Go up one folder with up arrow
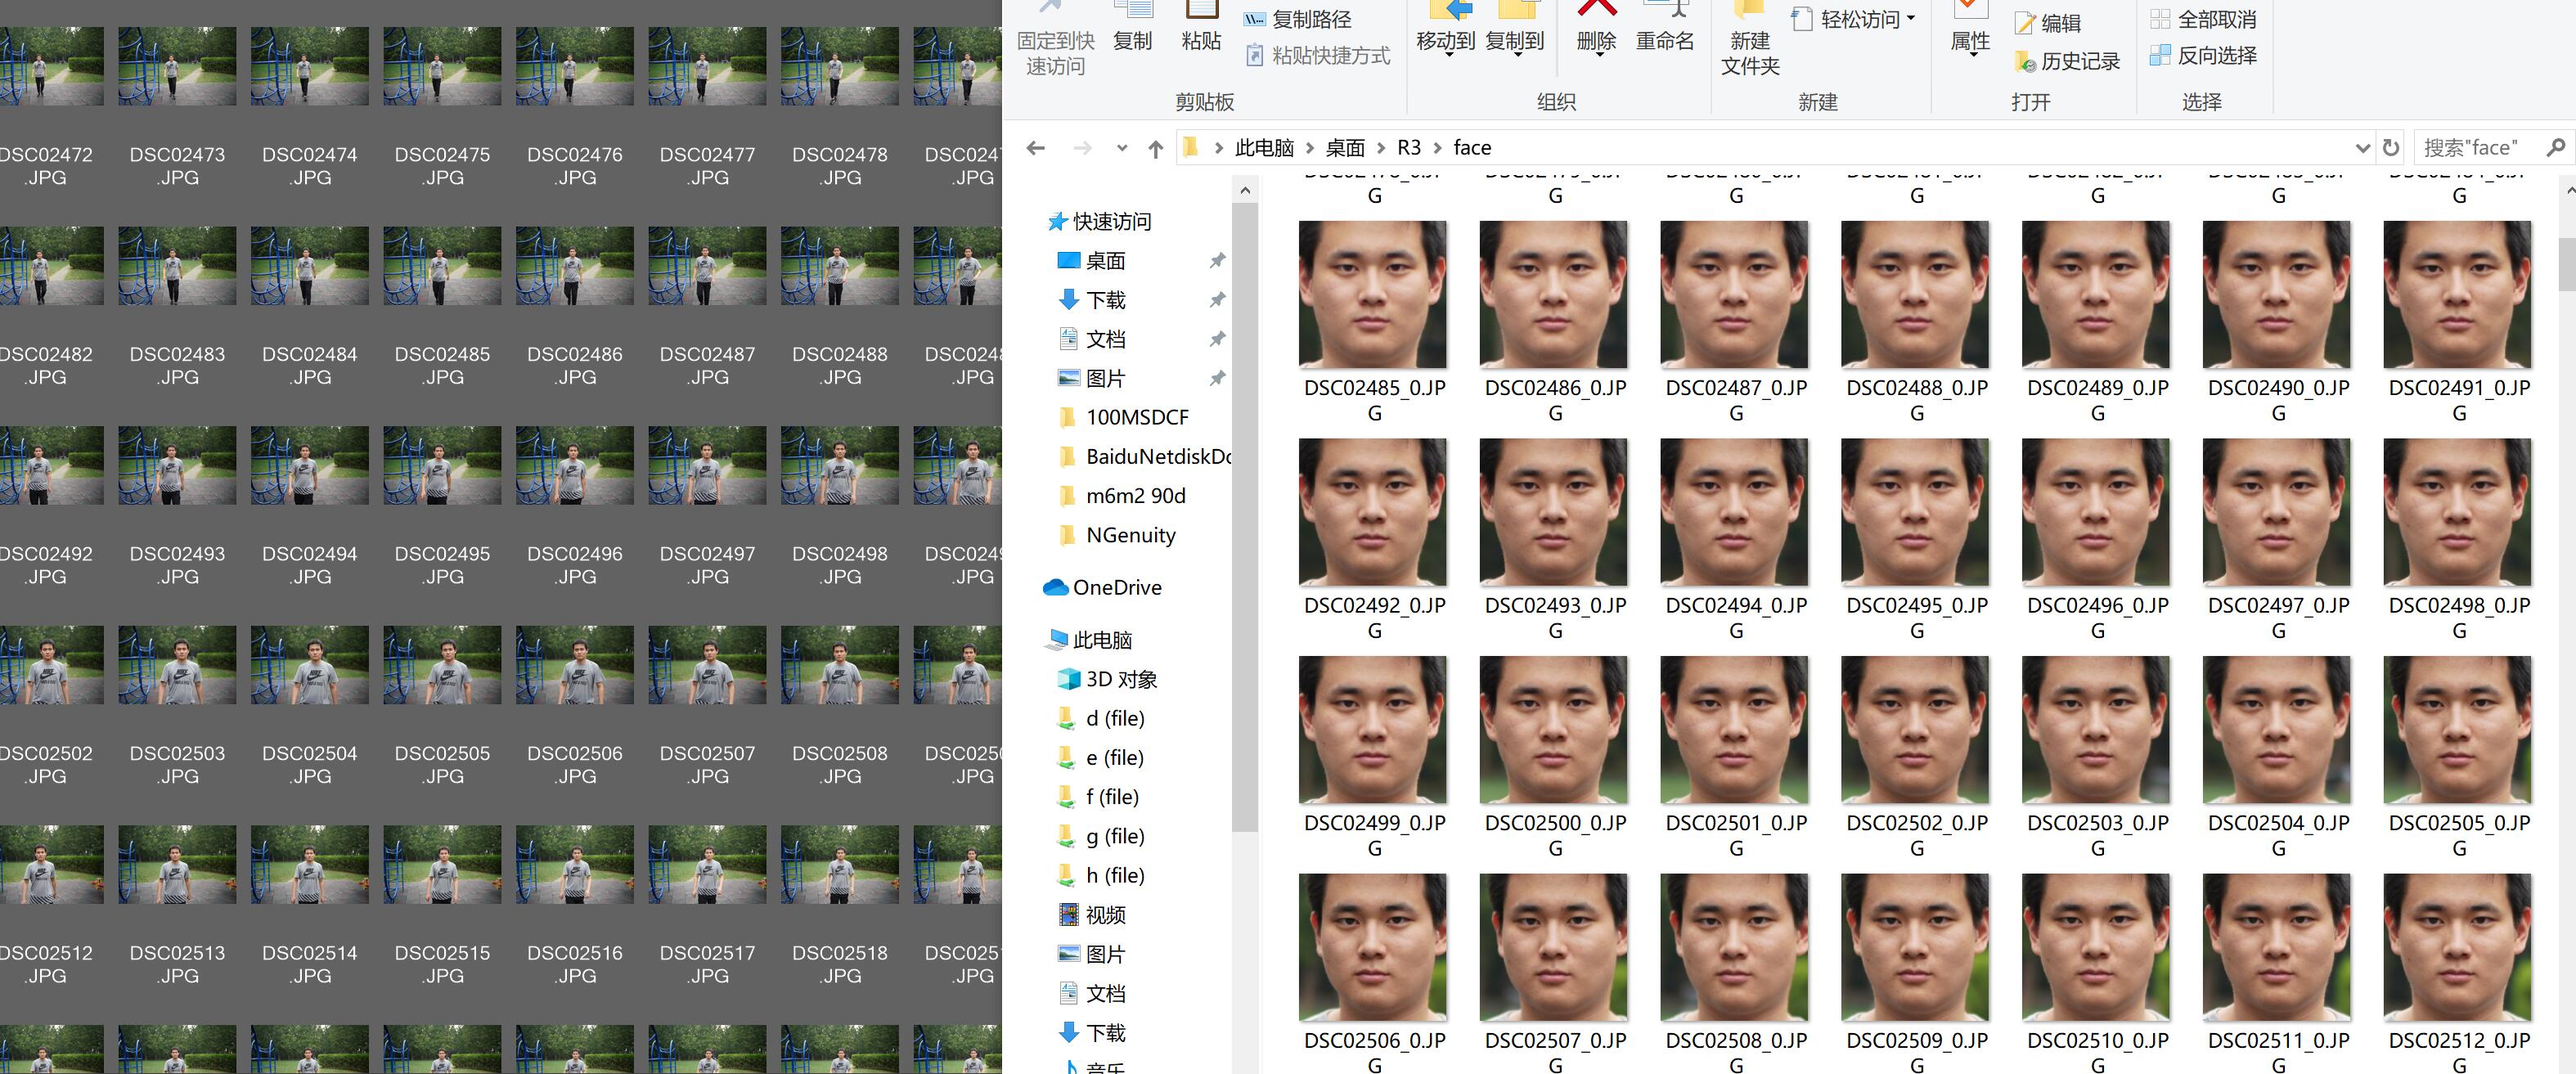The width and height of the screenshot is (2576, 1074). click(1156, 149)
